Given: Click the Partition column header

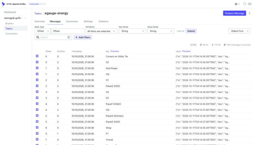Looking at the screenshot, I should 61,51.
